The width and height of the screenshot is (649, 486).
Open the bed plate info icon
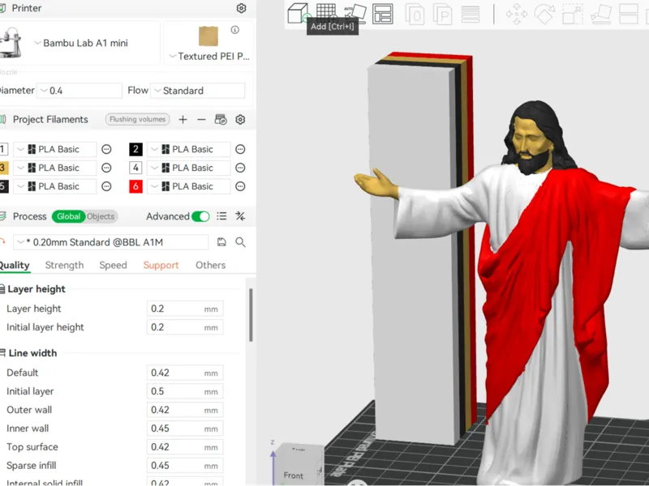tap(235, 30)
